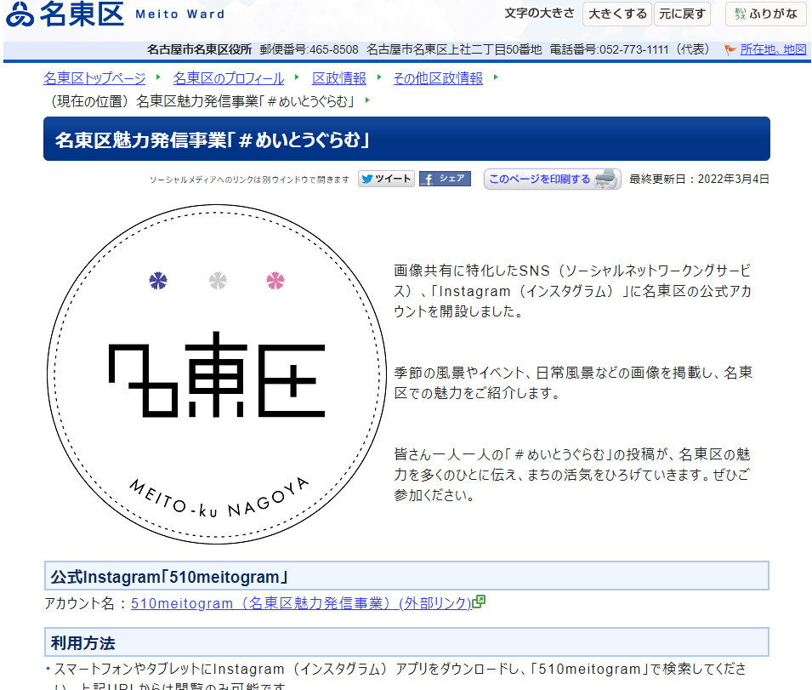Click the gray flower mark in logo
Viewport: 812px width, 690px height.
(218, 281)
